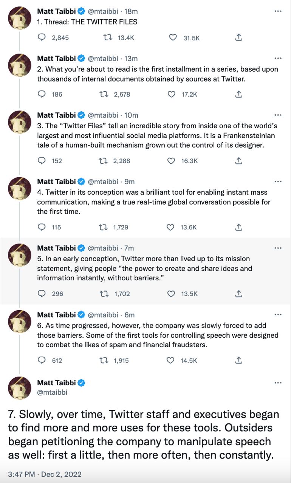Open more options menu on tweet 1

278,11
